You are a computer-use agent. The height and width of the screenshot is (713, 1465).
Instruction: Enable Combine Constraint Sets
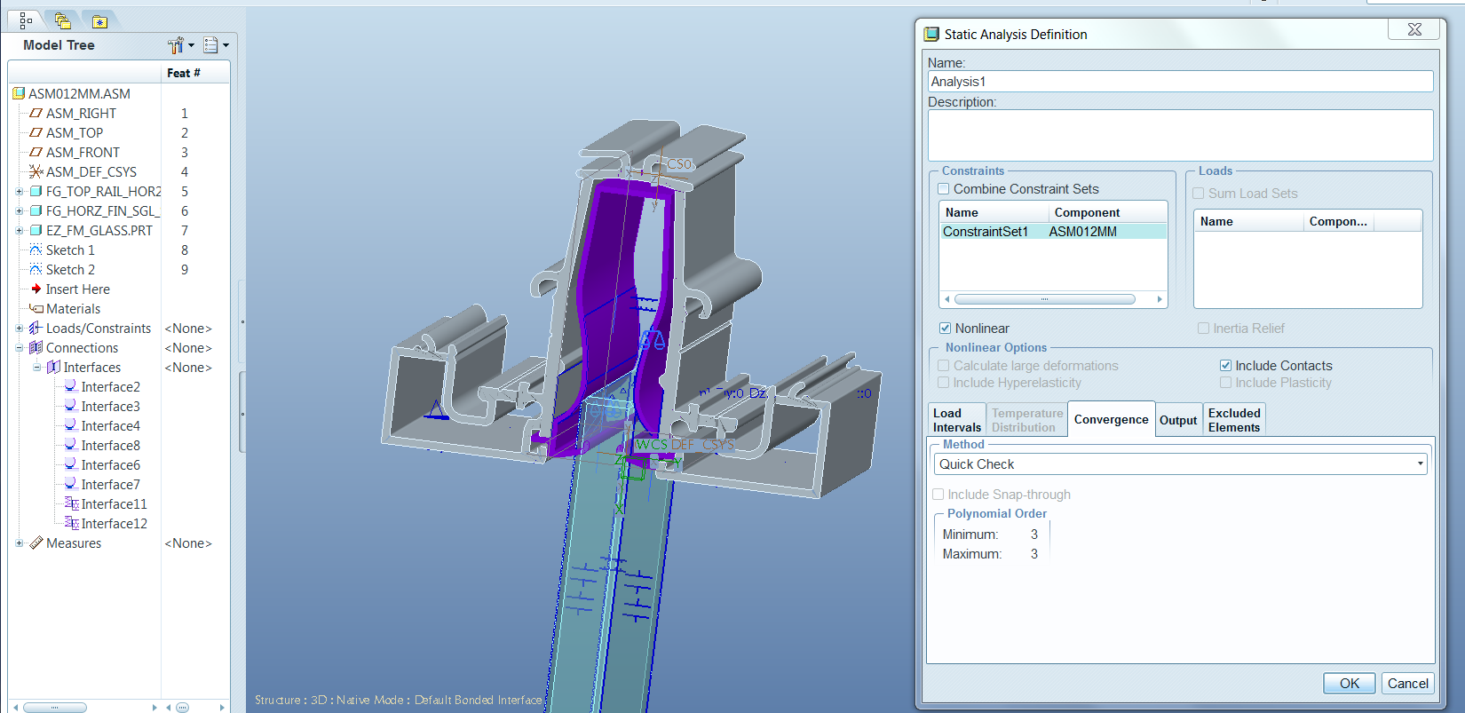[x=944, y=189]
